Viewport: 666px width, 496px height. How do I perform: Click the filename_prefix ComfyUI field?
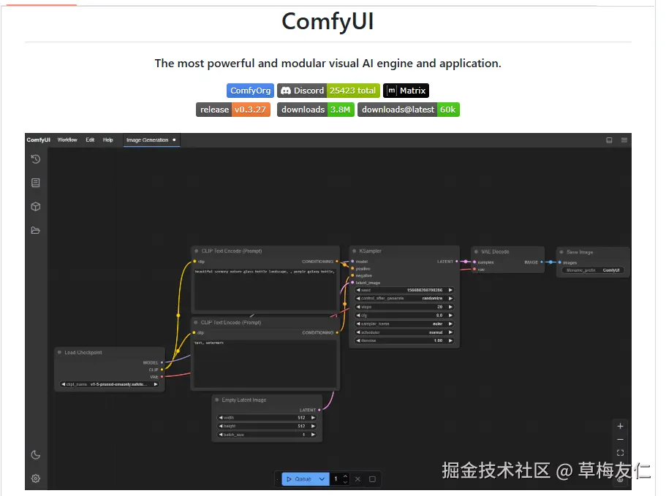point(593,270)
